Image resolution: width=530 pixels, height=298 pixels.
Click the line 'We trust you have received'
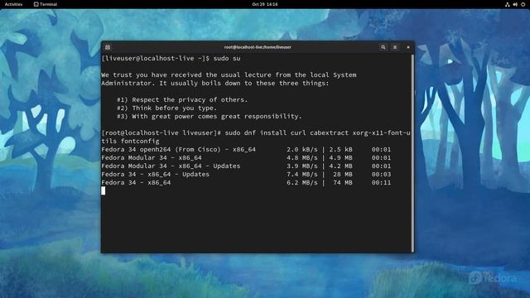pyautogui.click(x=229, y=75)
